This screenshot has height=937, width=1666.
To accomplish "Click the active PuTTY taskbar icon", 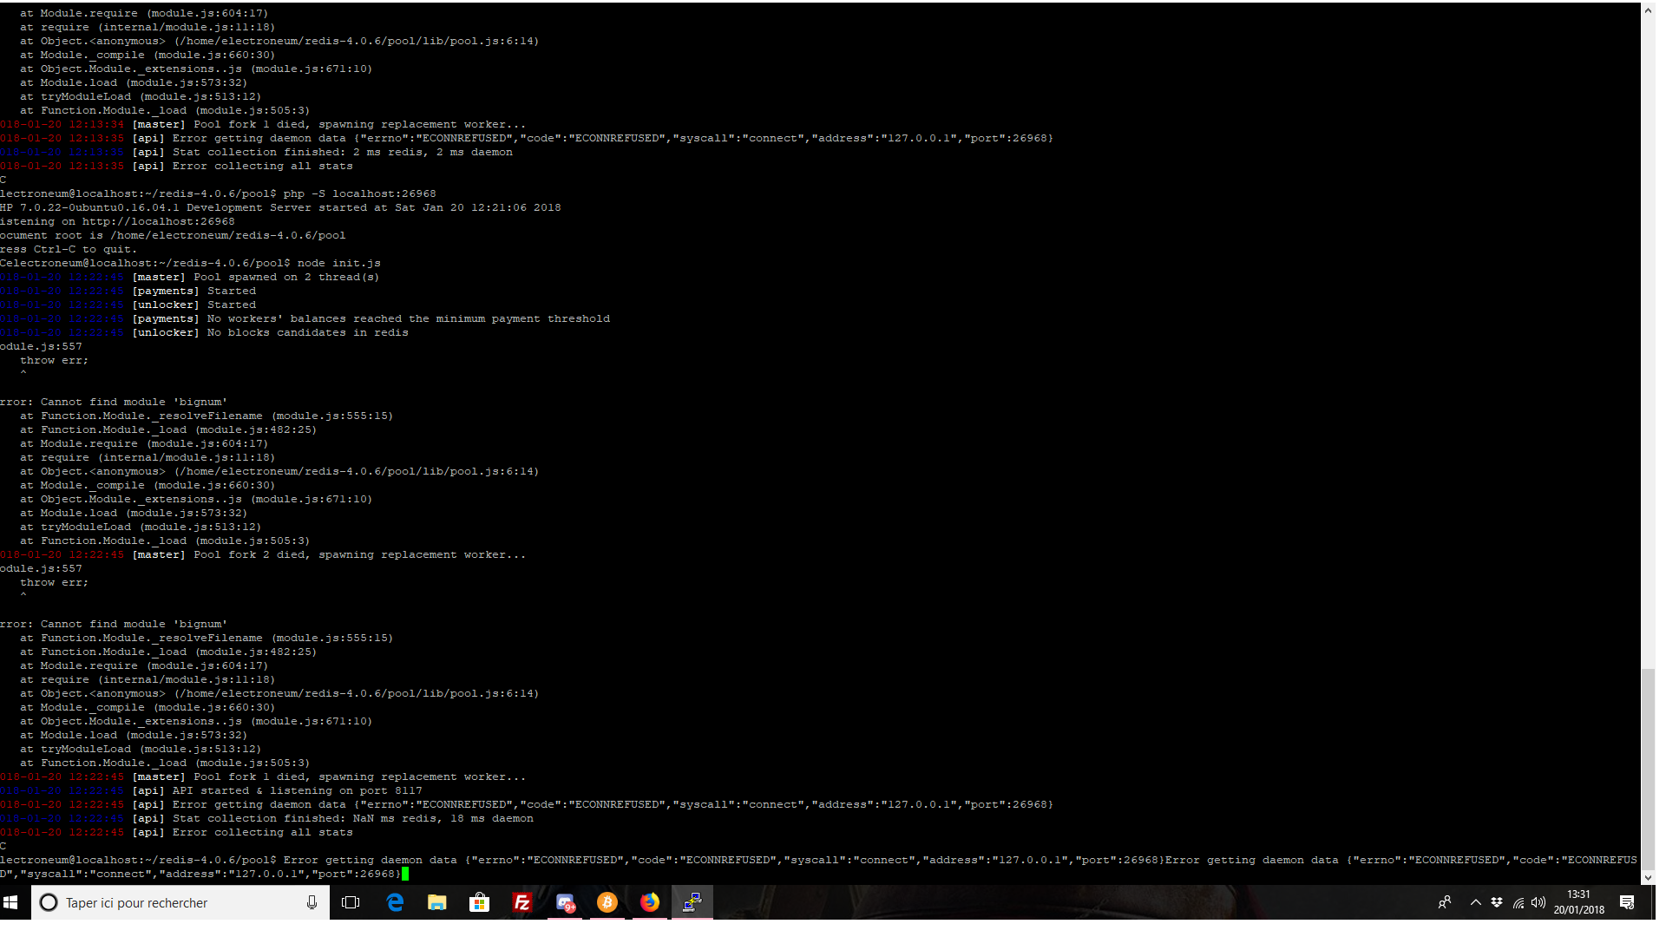I will [692, 902].
